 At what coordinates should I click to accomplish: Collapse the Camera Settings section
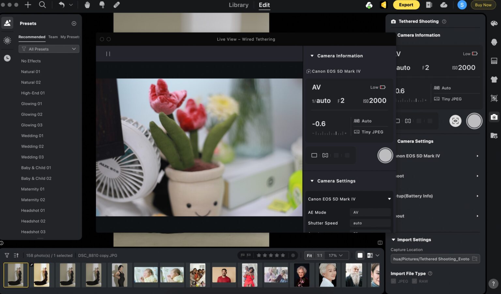(312, 181)
